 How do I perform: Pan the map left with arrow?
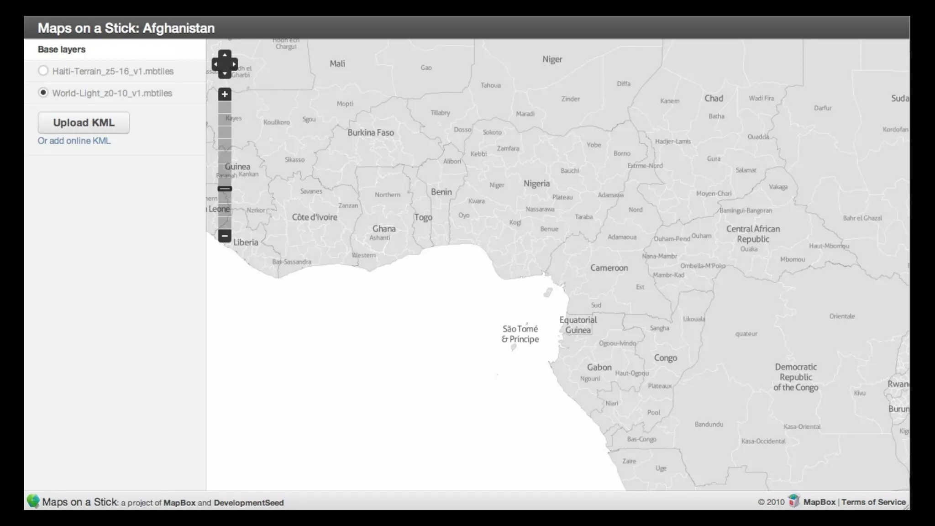click(x=215, y=64)
